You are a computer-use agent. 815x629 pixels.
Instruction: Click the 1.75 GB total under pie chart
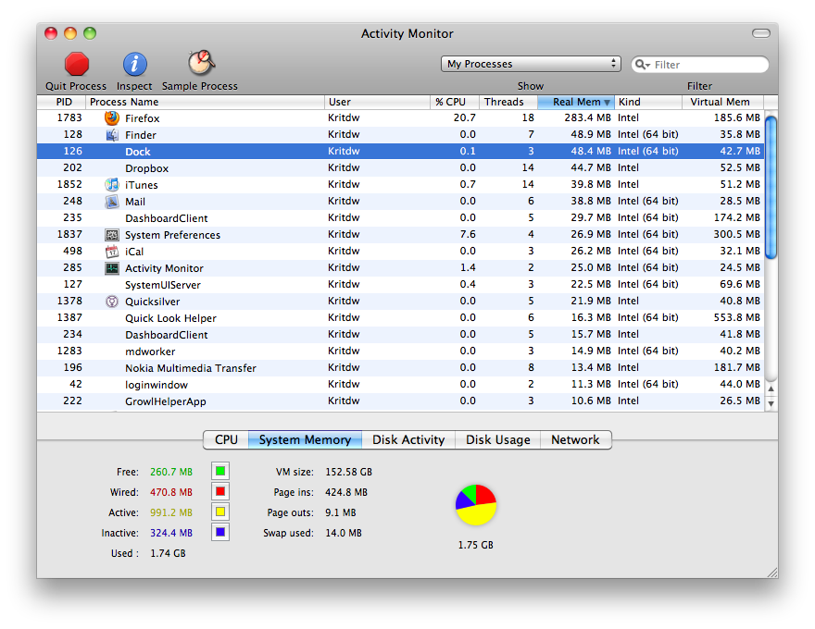(476, 545)
